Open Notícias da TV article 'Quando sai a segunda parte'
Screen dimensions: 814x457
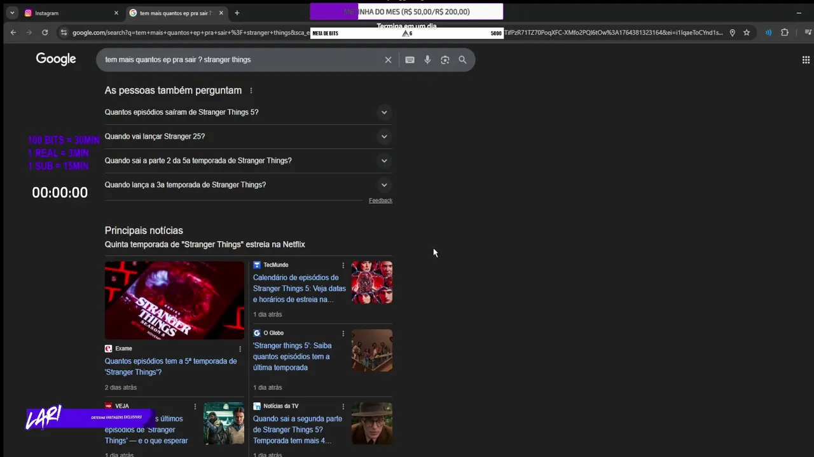coord(298,430)
